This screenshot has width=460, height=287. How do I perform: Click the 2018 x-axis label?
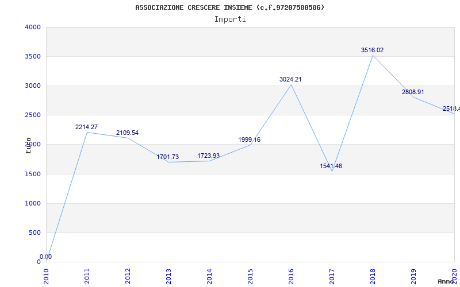tap(373, 277)
